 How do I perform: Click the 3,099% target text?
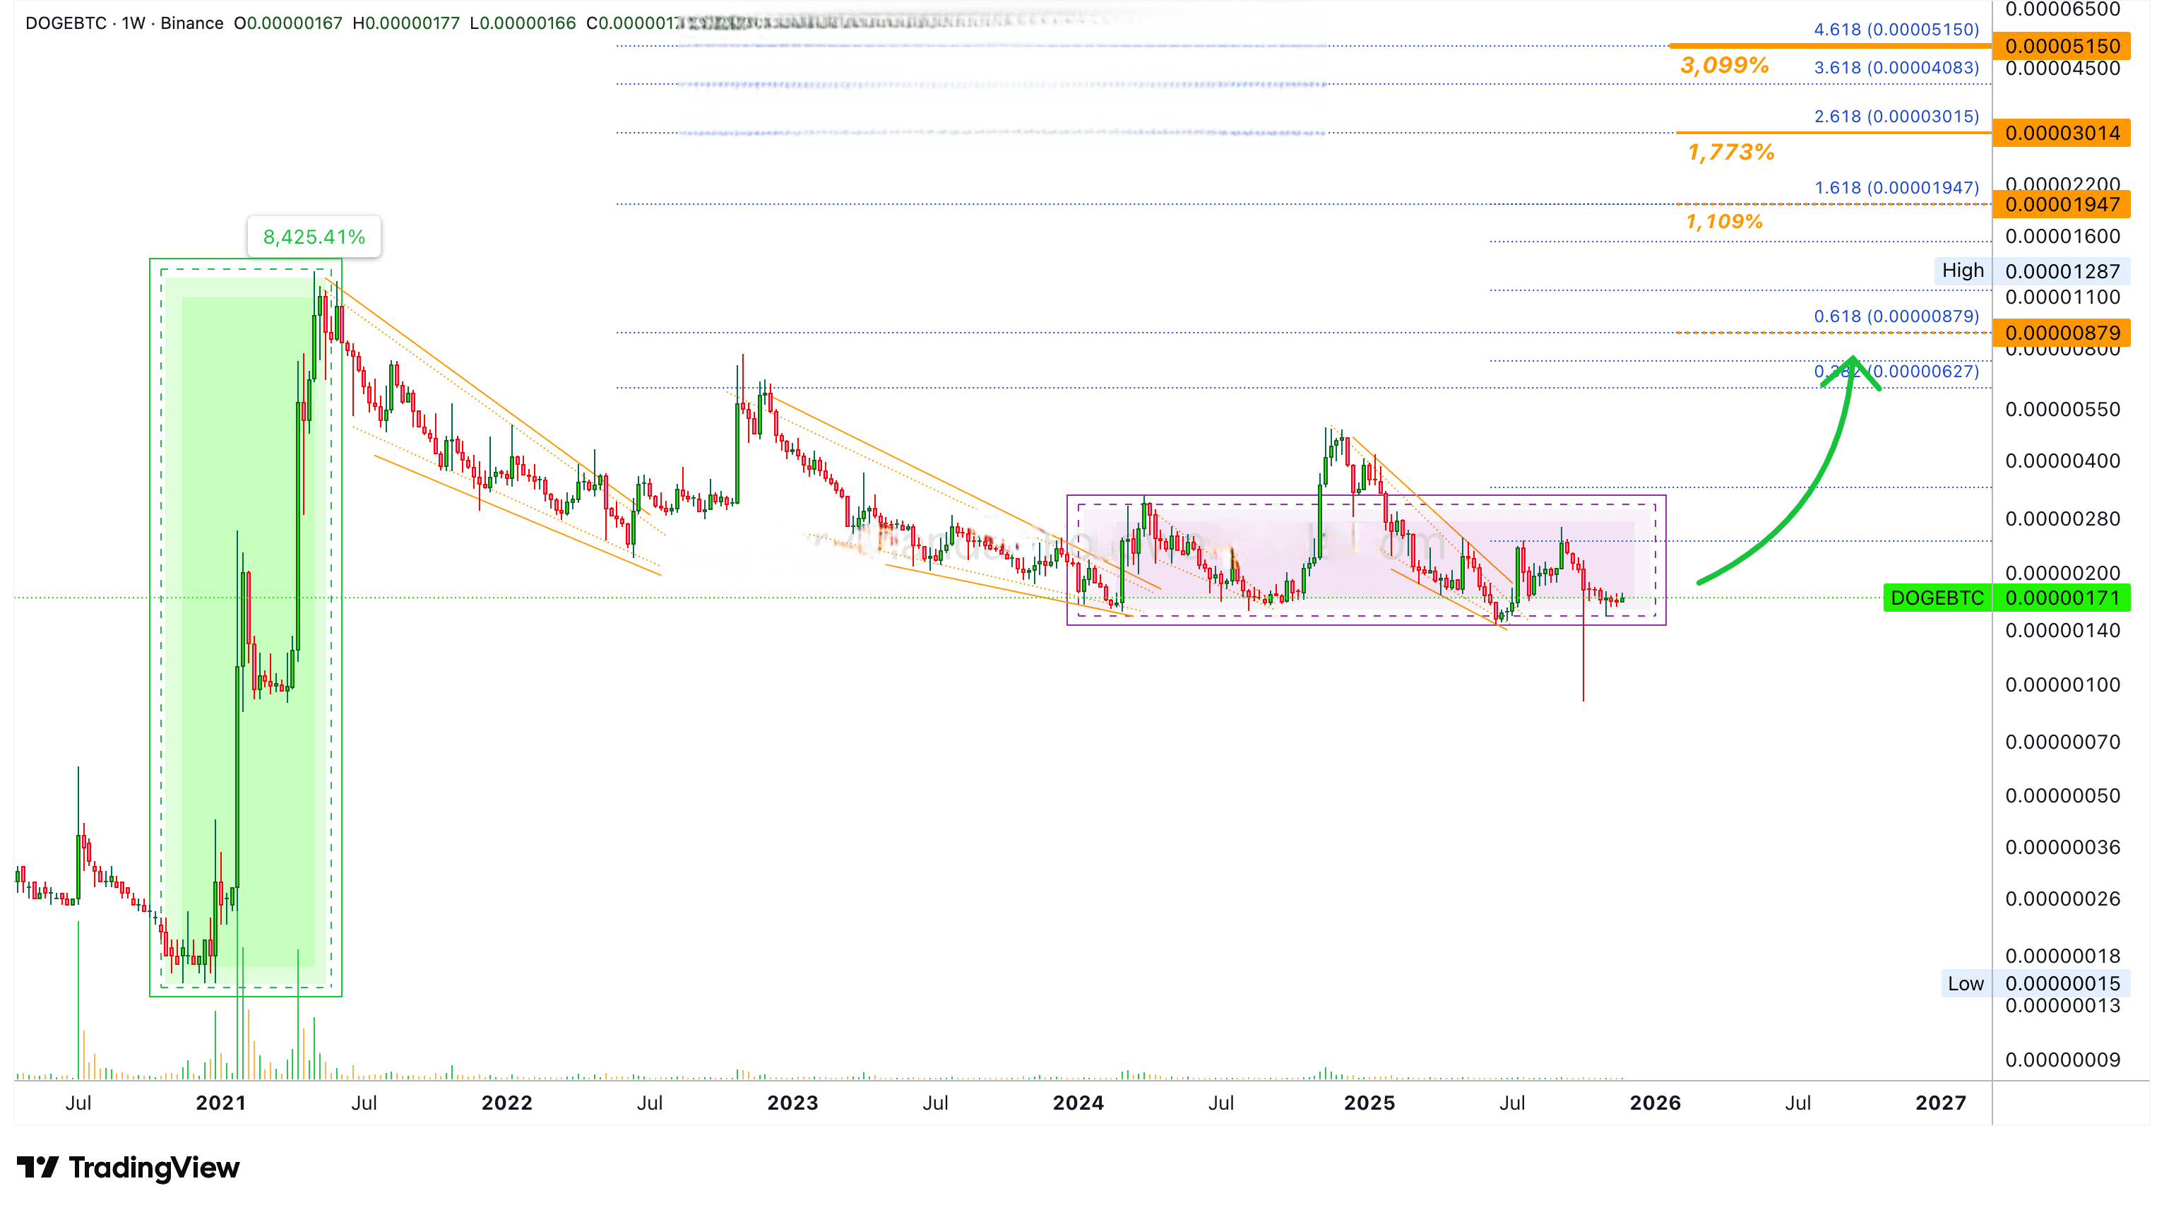click(1724, 66)
